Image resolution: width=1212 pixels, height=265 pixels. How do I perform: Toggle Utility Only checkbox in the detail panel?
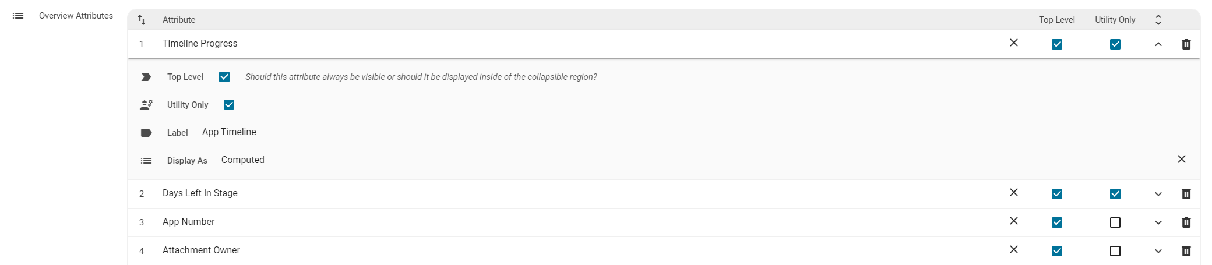point(229,105)
